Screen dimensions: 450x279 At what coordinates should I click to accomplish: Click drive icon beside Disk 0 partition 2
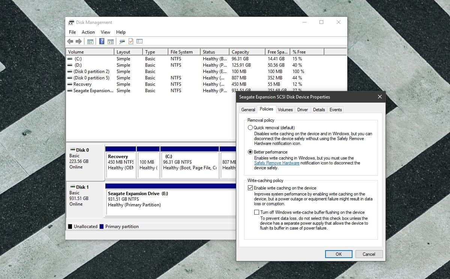[70, 72]
